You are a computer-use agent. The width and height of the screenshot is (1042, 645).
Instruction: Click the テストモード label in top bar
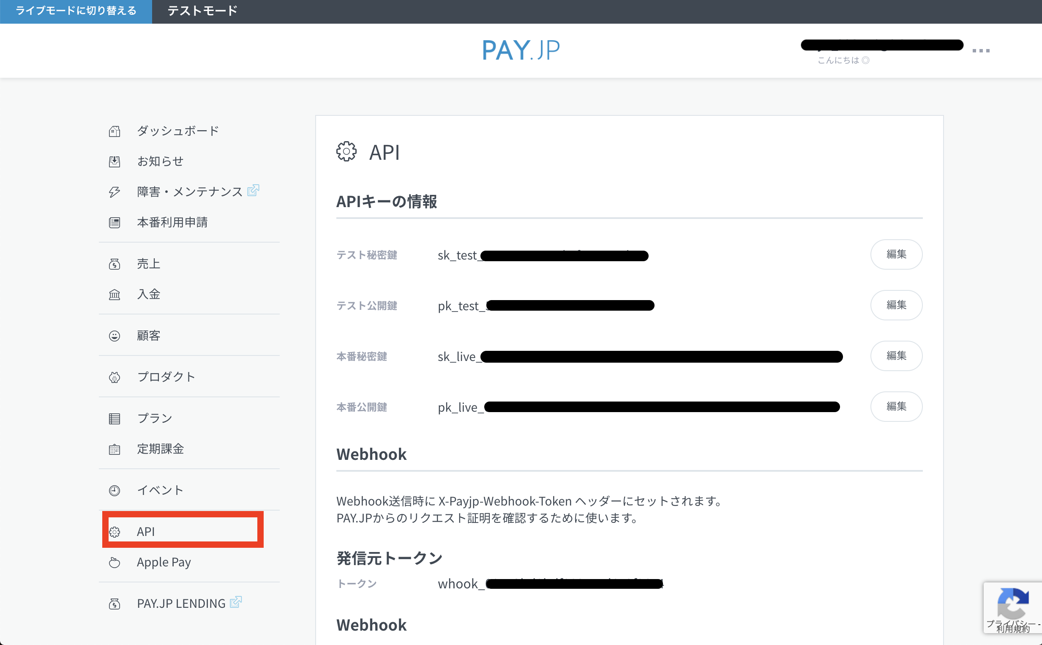click(x=202, y=11)
